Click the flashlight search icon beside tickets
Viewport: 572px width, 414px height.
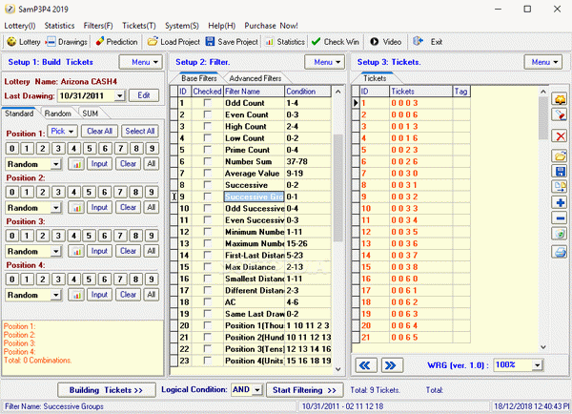tap(560, 114)
